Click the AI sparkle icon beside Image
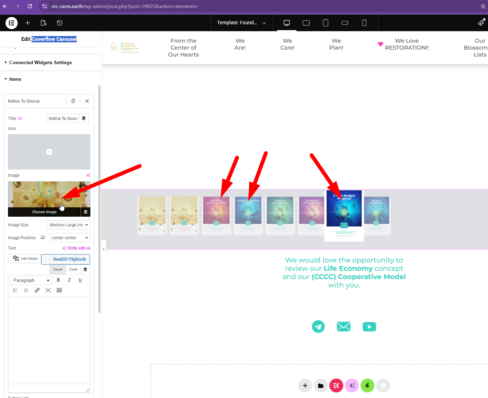 pyautogui.click(x=88, y=175)
